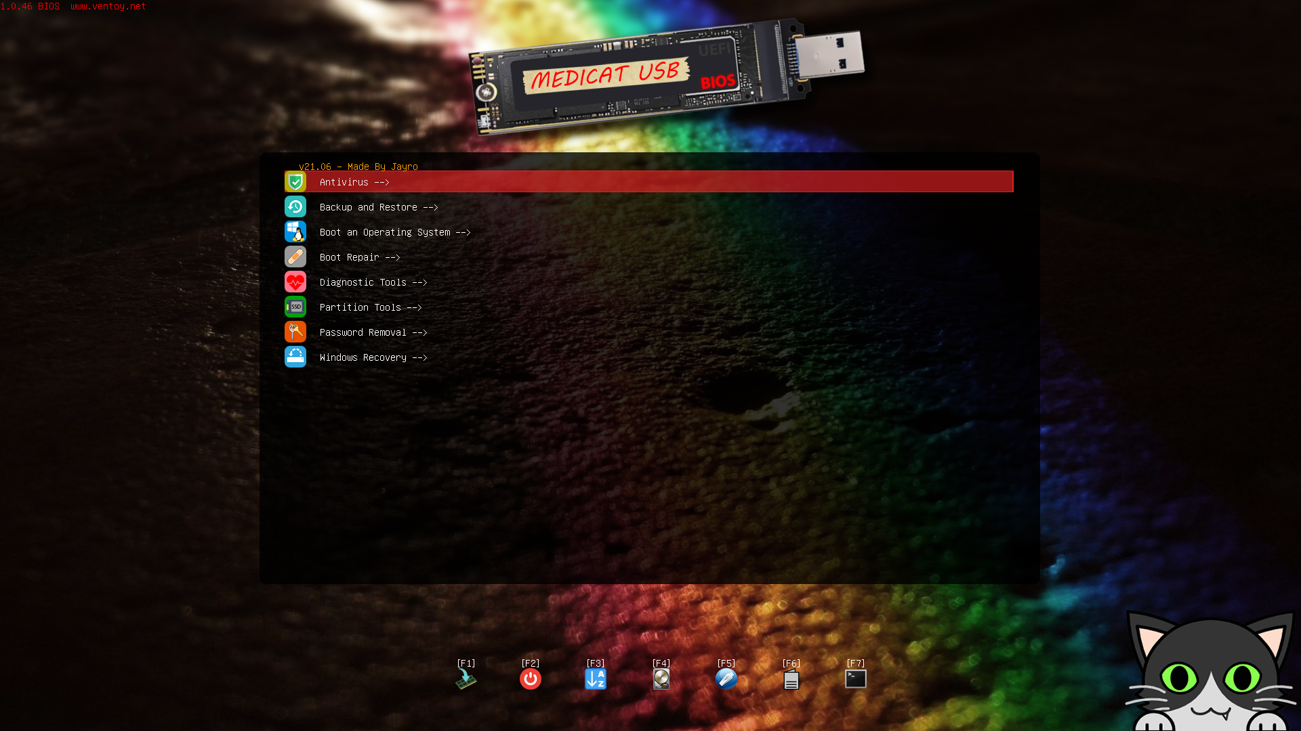Viewport: 1301px width, 731px height.
Task: Click the Windows Recovery drive icon
Action: pos(295,357)
